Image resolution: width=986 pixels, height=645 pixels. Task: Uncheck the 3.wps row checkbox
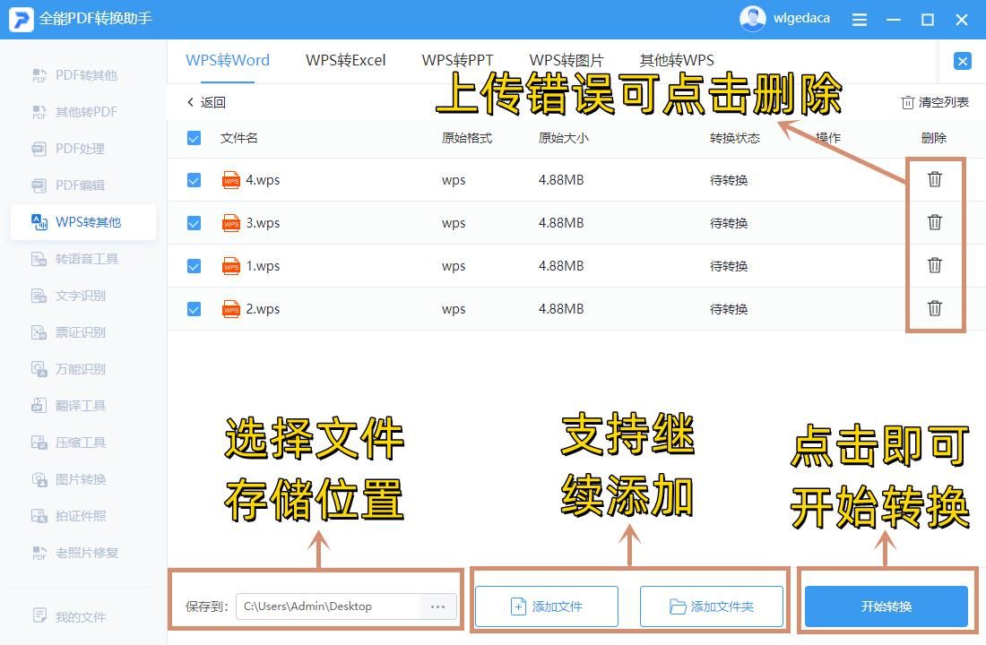click(194, 223)
